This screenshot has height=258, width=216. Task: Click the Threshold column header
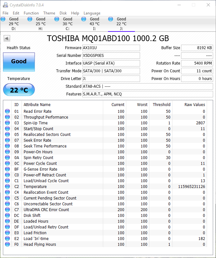point(162,105)
